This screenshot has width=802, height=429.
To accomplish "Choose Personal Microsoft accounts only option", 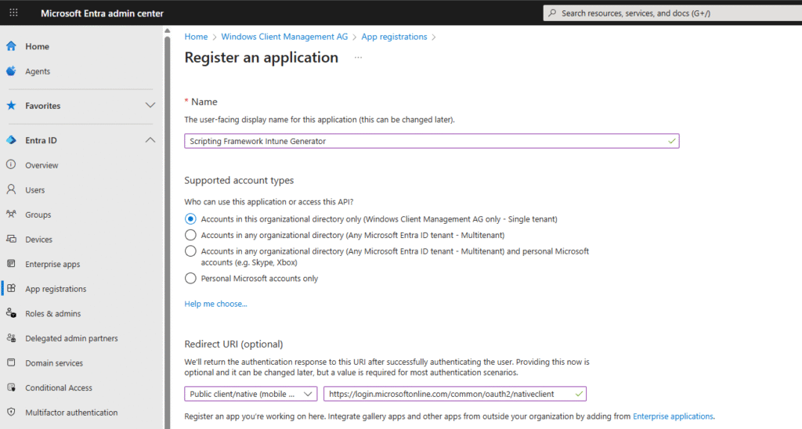I will (x=190, y=278).
